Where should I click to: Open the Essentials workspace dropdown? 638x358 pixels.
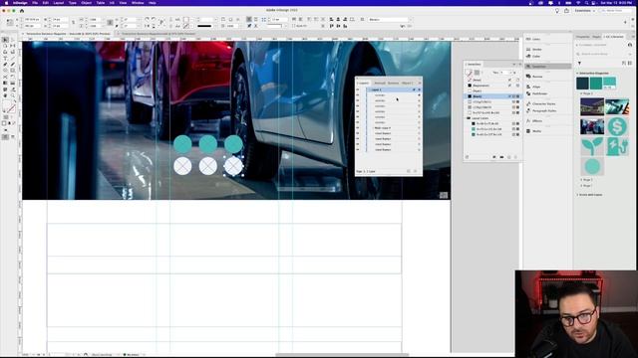coord(585,11)
